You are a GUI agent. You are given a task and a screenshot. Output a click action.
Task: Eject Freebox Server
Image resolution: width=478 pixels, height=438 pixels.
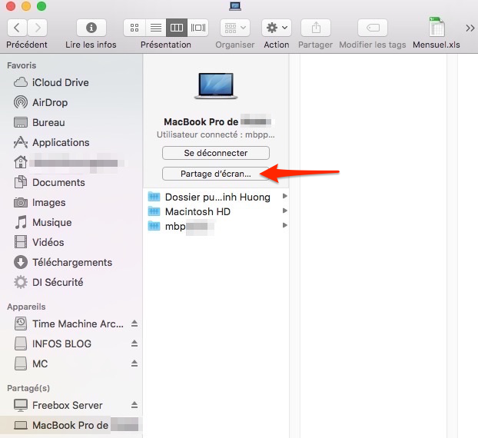134,406
